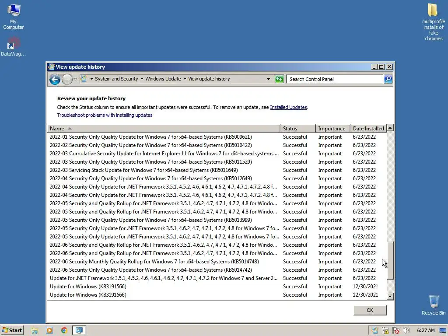Sort by the Importance column header
This screenshot has width=448, height=336.
tap(333, 129)
